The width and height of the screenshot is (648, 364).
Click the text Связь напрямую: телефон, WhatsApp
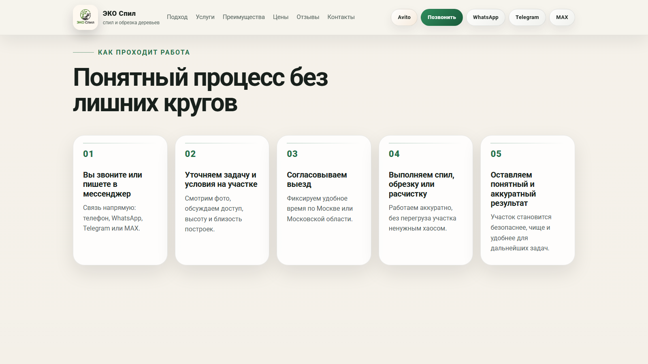click(x=113, y=218)
